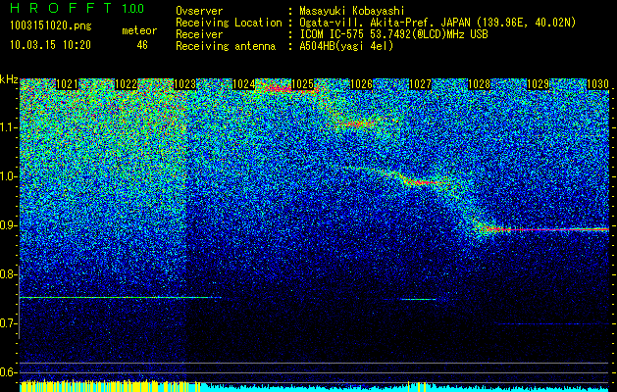This screenshot has width=617, height=392.
Task: Click the red meteor echo near 1.0 kHz
Action: point(423,182)
